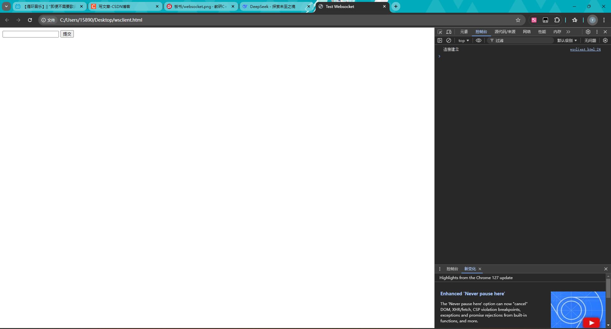Select the 连接建立 console message
This screenshot has width=611, height=329.
[x=451, y=49]
